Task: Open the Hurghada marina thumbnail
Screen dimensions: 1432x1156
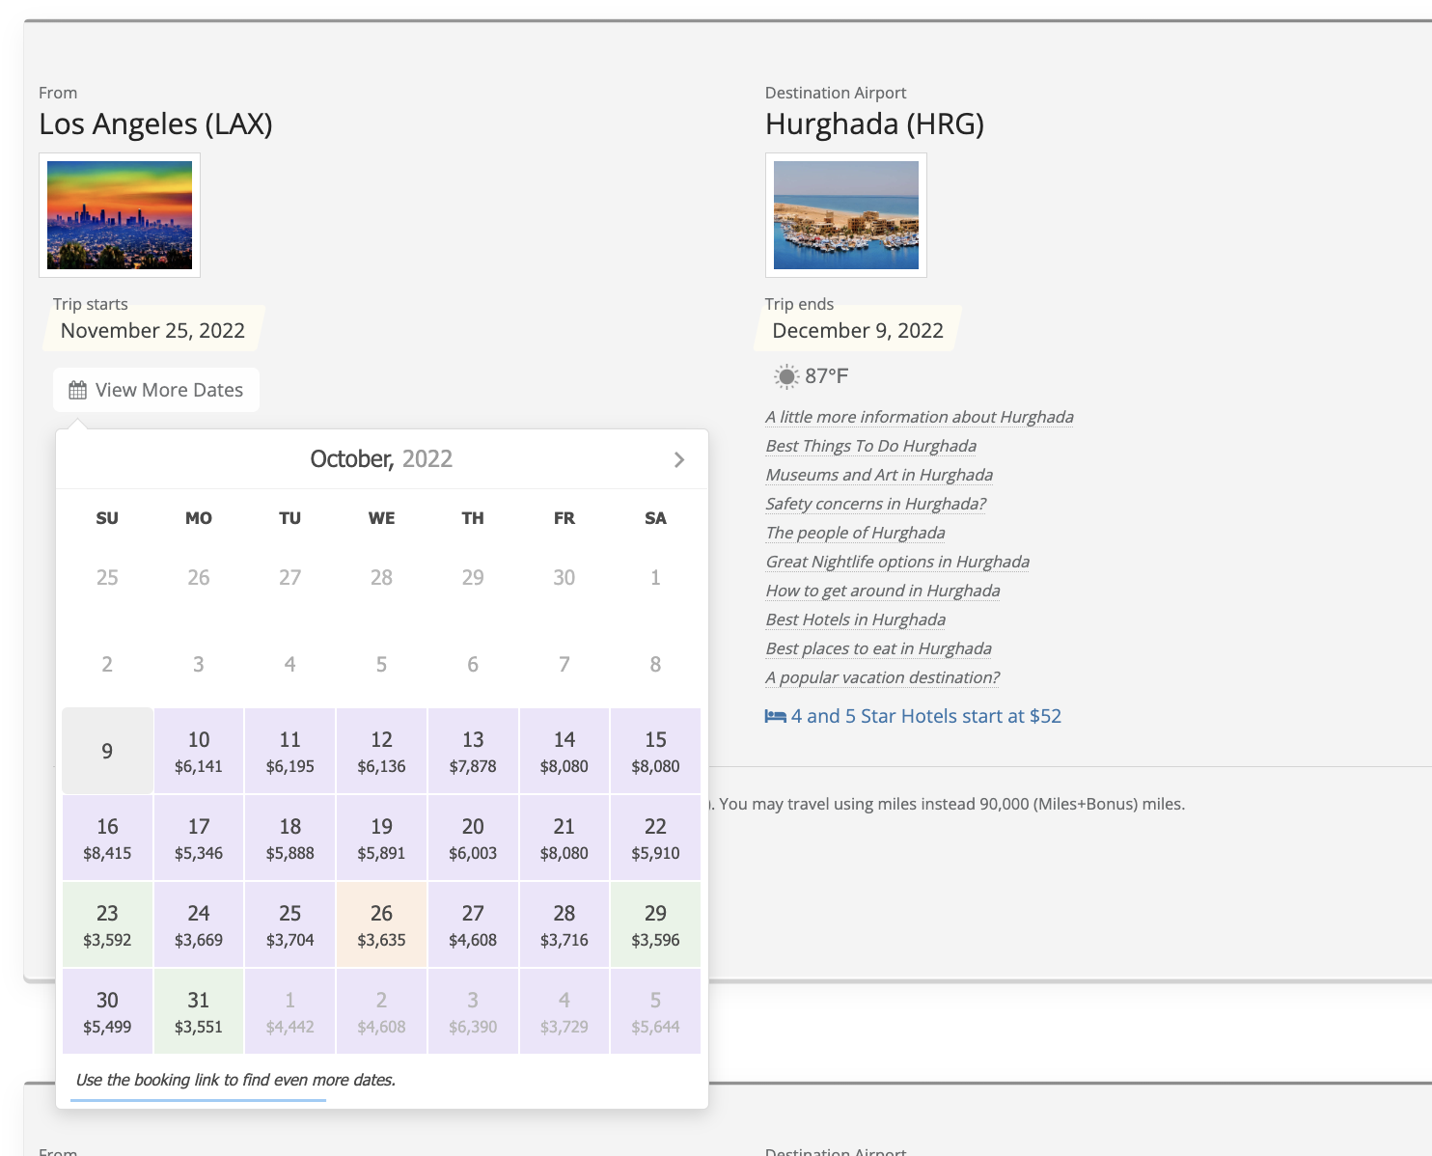Action: tap(845, 215)
